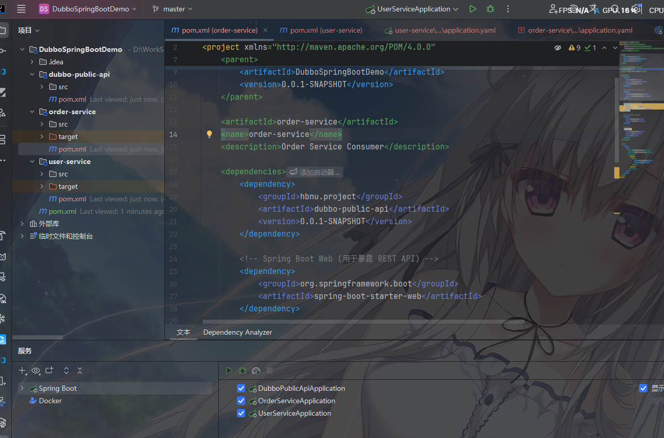Expand all services in the Services toolbar

click(66, 371)
